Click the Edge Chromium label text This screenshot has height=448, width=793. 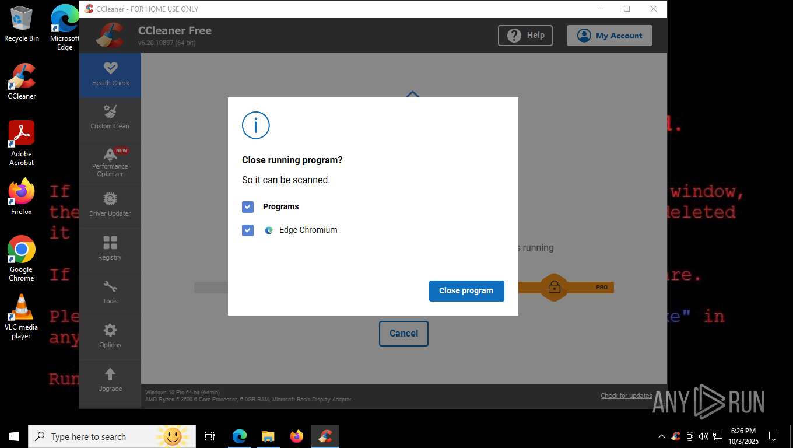[x=308, y=230]
